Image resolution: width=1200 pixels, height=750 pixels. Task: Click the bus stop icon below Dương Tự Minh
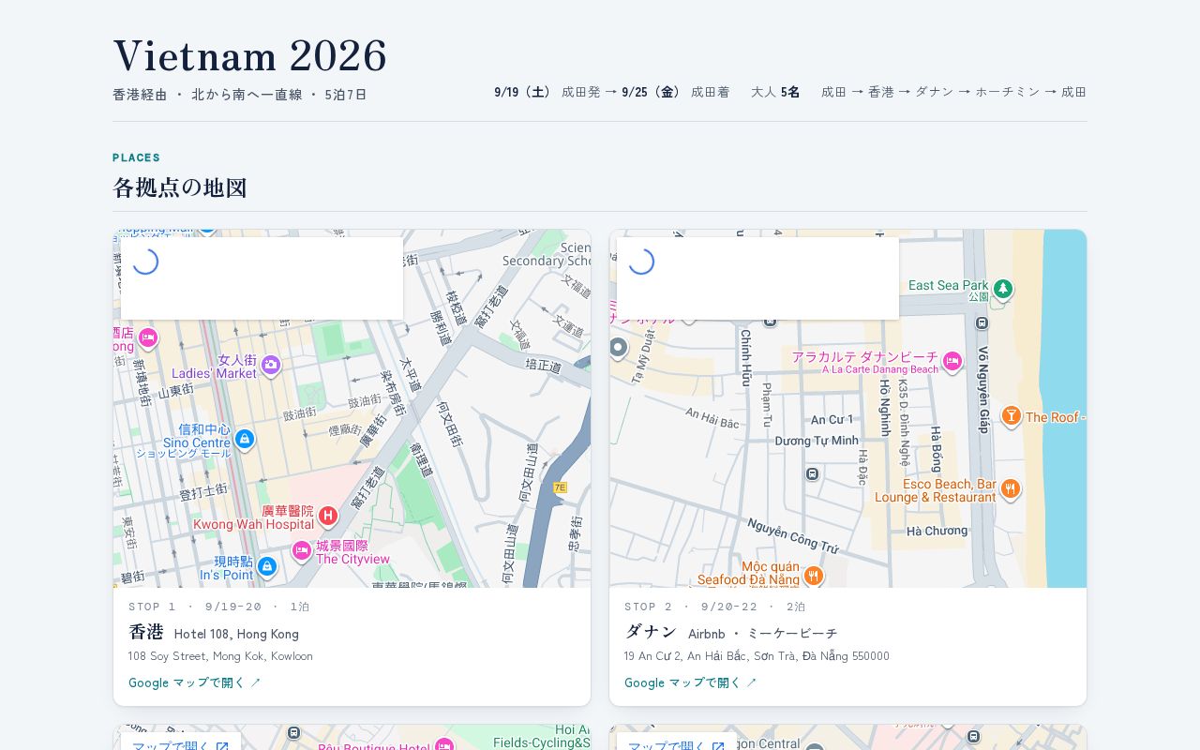tap(812, 473)
